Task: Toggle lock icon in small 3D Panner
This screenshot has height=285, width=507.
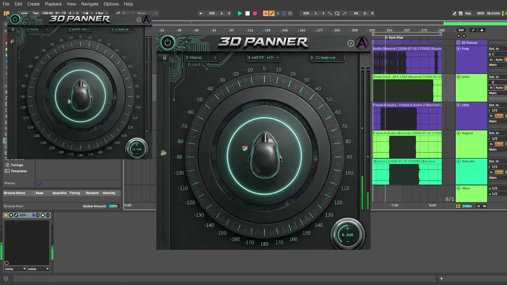Action: [13, 29]
